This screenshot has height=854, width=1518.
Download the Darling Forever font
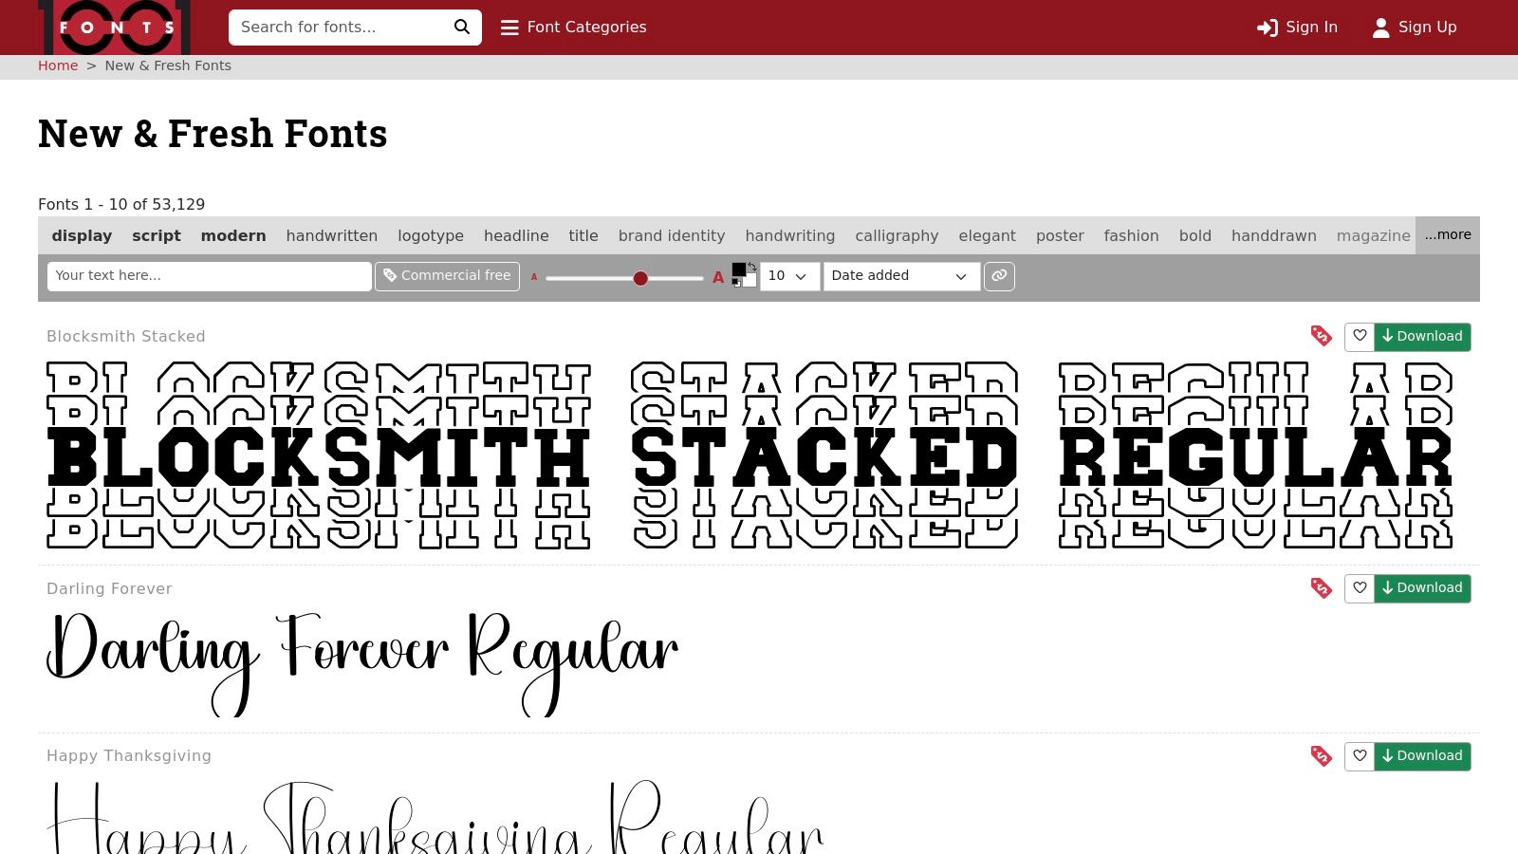(1422, 588)
